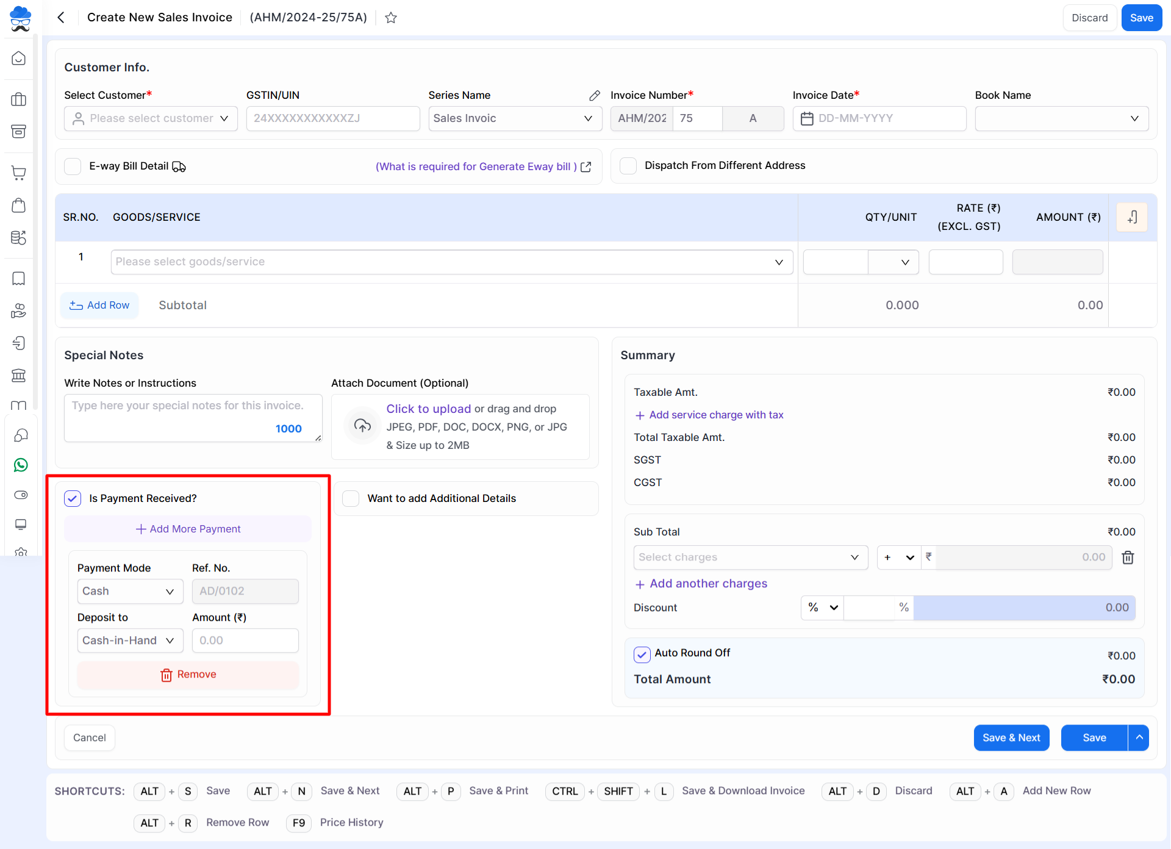The image size is (1171, 849).
Task: Click the GSTIN/UIN input field
Action: coord(333,118)
